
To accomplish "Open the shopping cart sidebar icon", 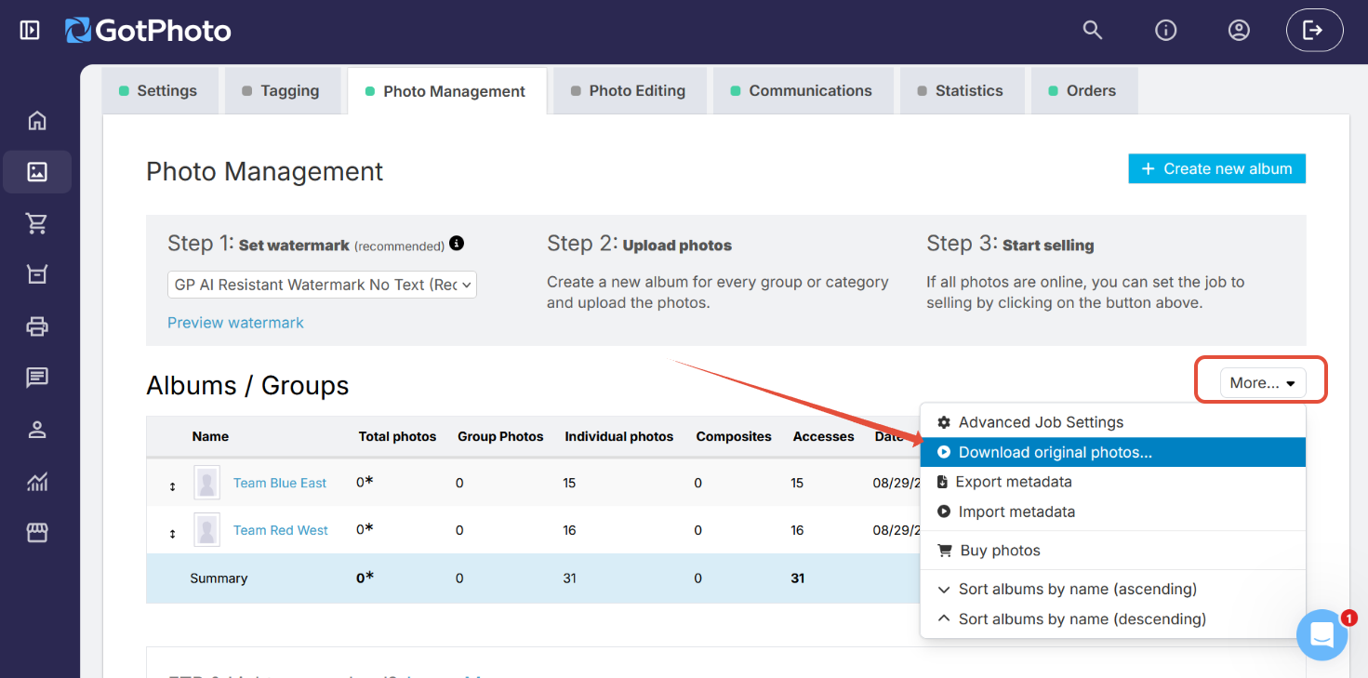I will 37,223.
